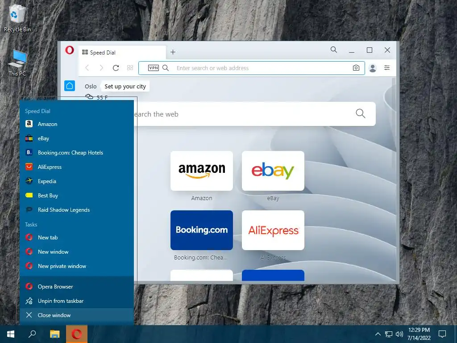
Task: Select AliExpress in the jump list
Action: 77,167
